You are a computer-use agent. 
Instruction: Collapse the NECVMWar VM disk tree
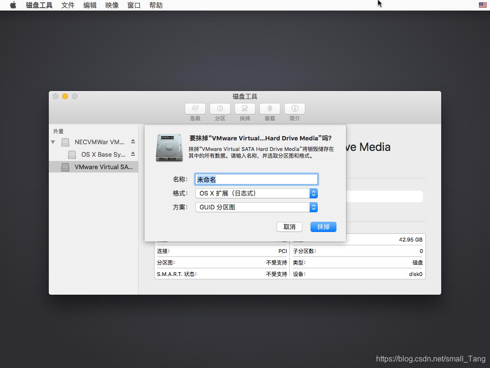[x=53, y=142]
